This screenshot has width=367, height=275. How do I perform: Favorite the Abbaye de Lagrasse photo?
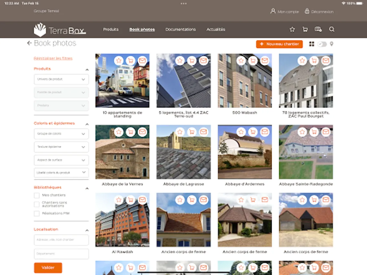point(180,132)
